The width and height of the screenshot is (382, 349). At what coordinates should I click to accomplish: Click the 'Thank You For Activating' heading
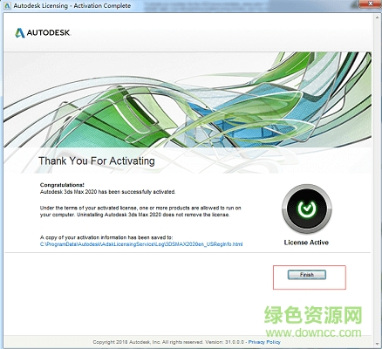pos(97,161)
